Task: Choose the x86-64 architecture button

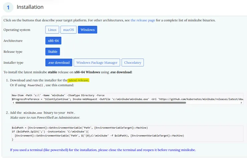Action: coord(53,41)
